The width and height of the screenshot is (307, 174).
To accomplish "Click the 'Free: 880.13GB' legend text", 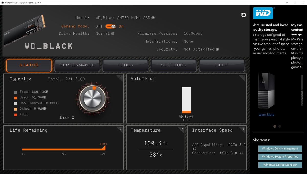I will pyautogui.click(x=34, y=92).
